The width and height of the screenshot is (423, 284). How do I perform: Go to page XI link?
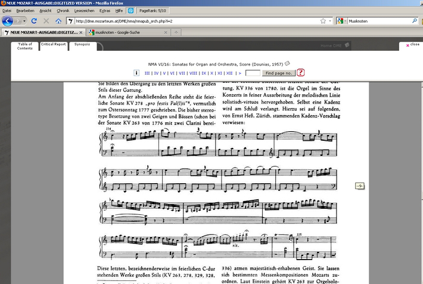220,73
